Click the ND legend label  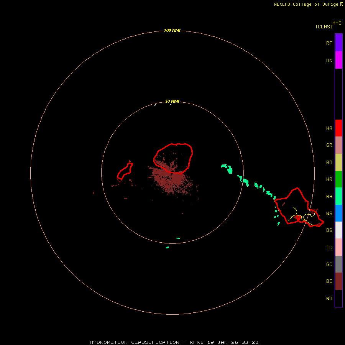tap(329, 299)
